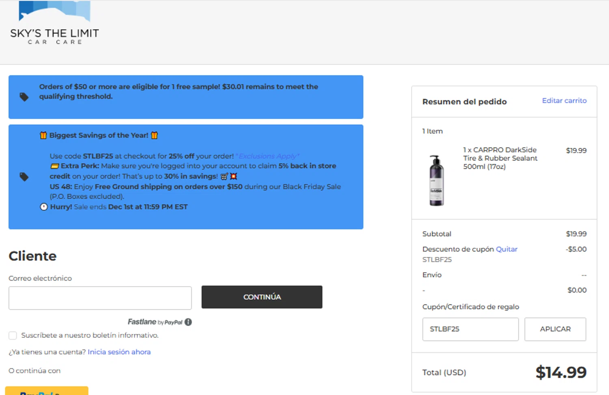Click the Resumen del pedido heading

(464, 101)
